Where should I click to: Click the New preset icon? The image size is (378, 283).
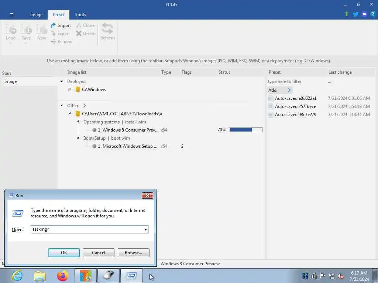(41, 29)
